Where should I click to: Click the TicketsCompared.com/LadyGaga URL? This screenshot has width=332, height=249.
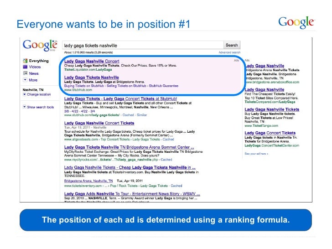270,102
